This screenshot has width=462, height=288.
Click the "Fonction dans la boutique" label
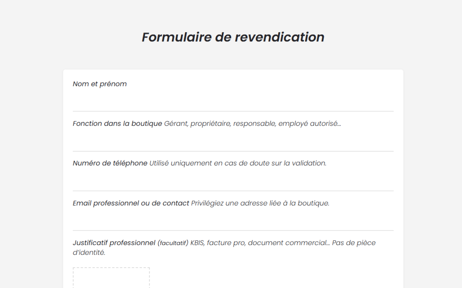[x=117, y=124]
